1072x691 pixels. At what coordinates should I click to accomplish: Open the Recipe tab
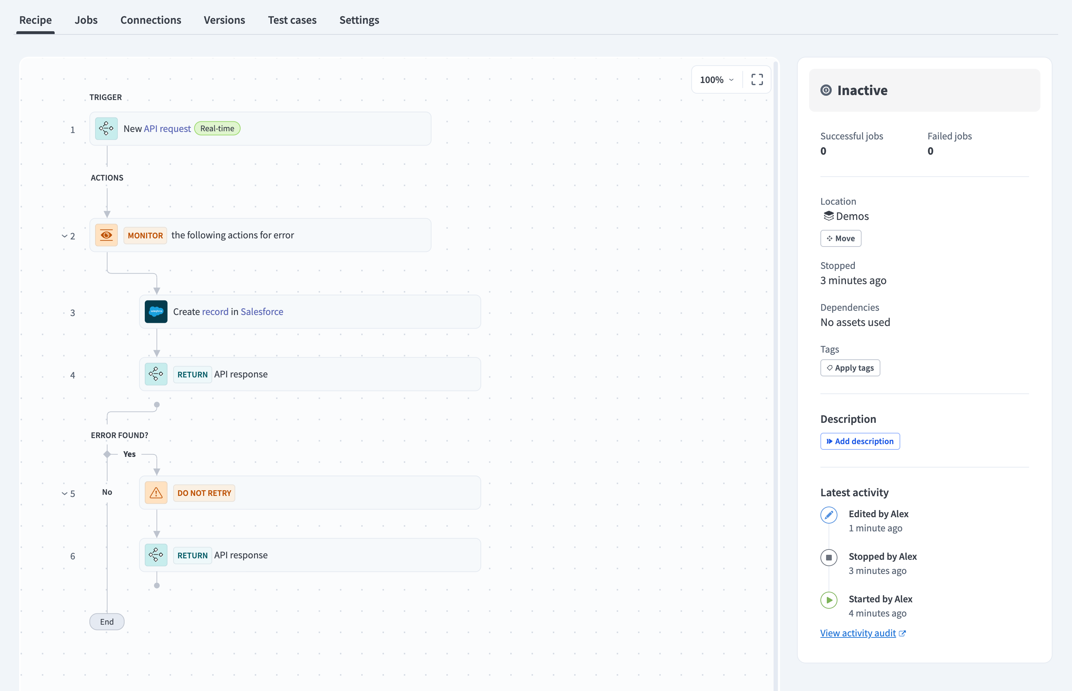[x=35, y=20]
